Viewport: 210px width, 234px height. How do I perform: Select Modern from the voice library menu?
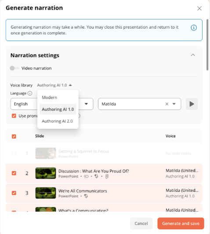coord(58,98)
